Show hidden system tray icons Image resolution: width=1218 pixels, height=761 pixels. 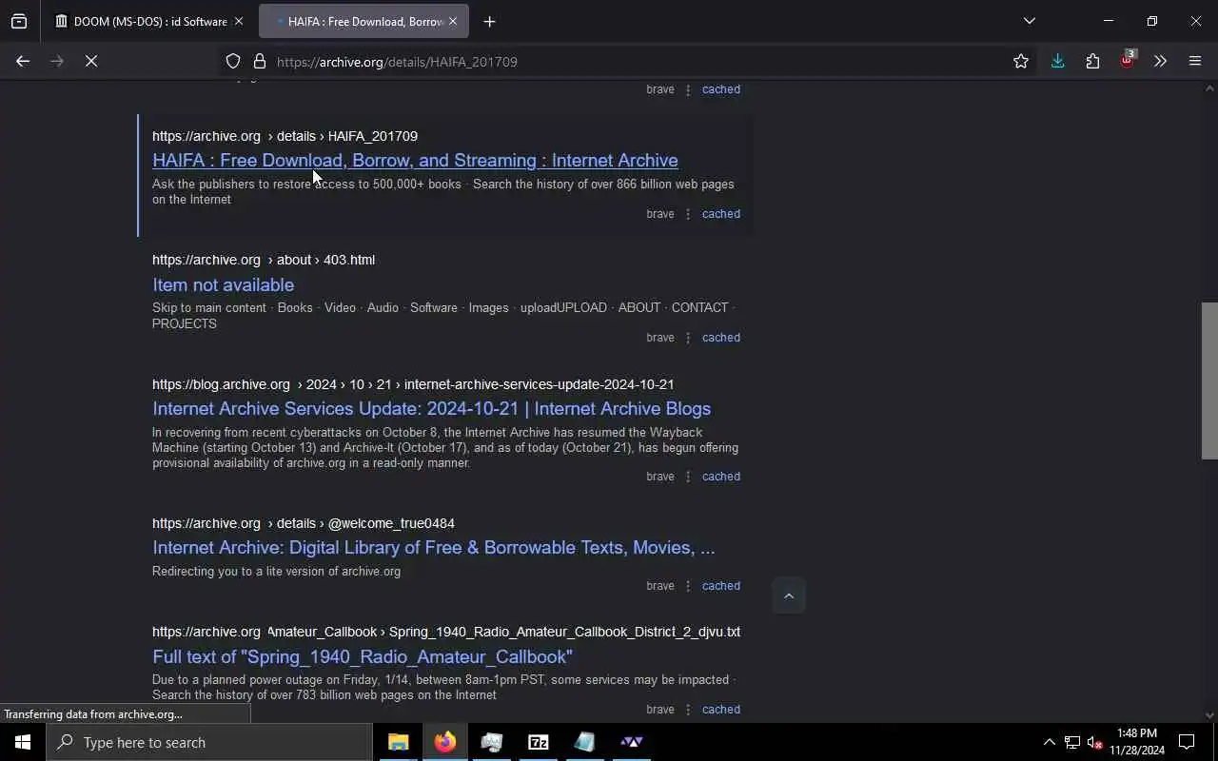1049,742
